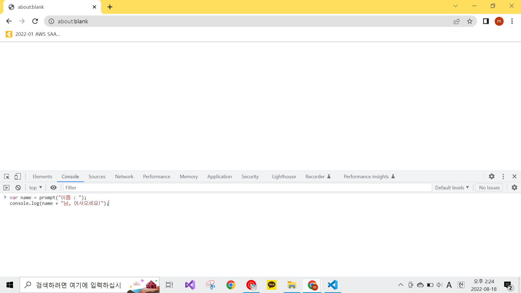Bookmark this tab with the star icon
This screenshot has width=521, height=293.
470,21
